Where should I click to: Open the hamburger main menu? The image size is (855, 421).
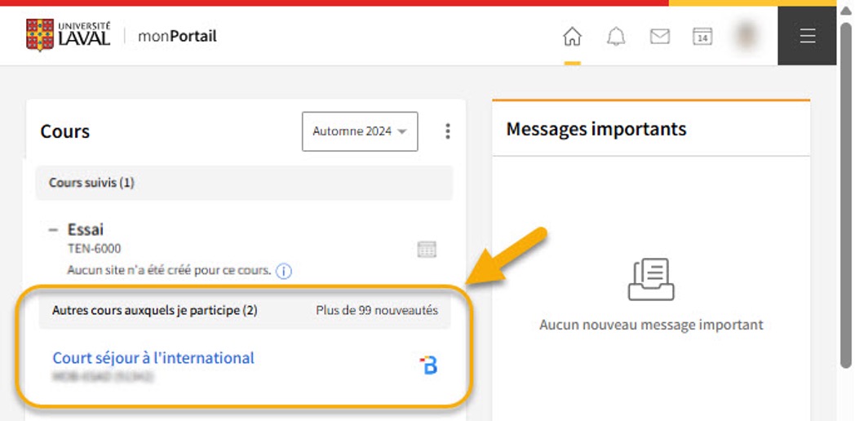[x=807, y=36]
